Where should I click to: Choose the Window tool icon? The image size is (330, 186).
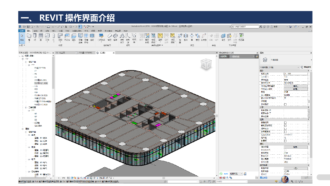41,37
